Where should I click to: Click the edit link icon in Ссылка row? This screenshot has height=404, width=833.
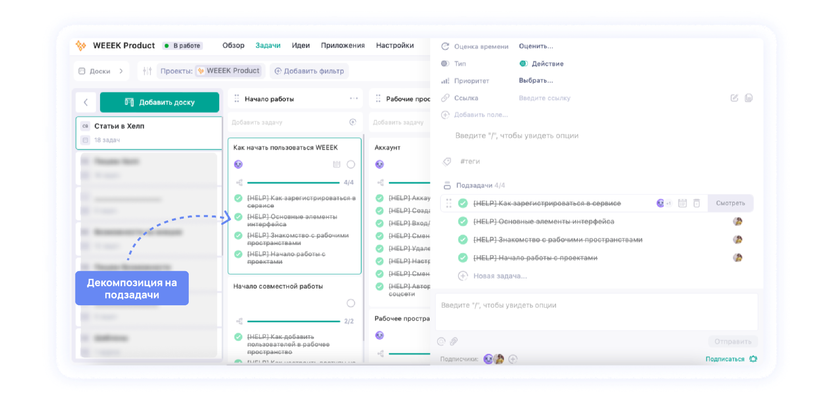pyautogui.click(x=734, y=98)
